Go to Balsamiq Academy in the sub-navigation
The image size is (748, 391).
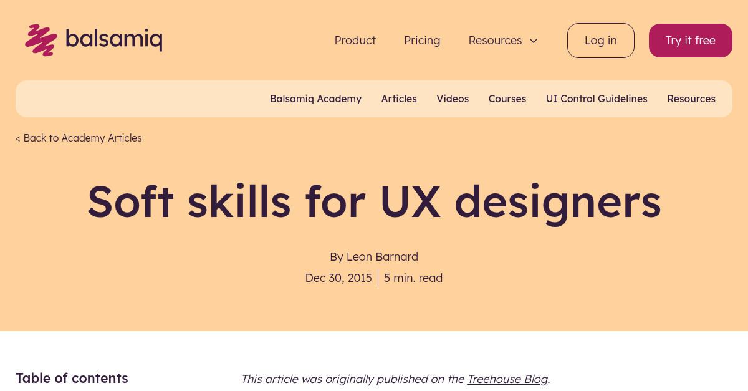point(315,99)
